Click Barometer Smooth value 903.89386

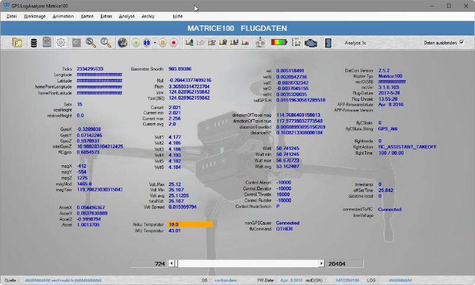[180, 69]
